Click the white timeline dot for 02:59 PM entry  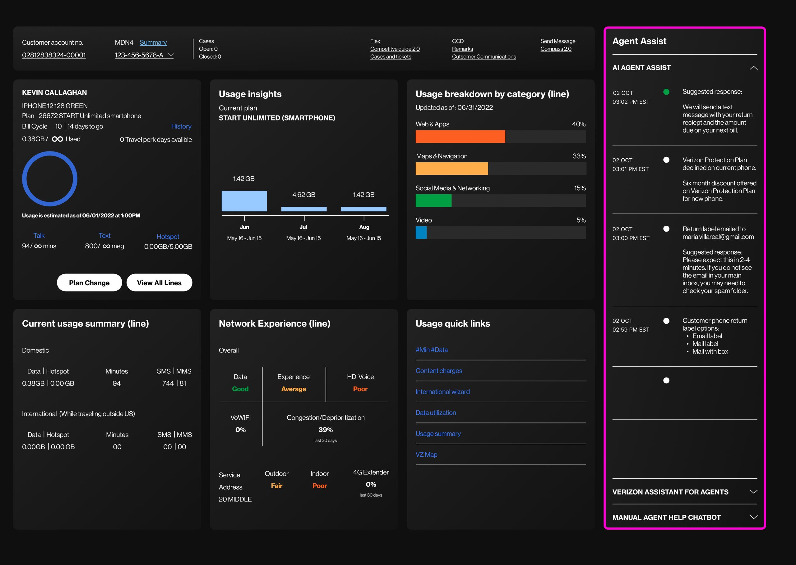click(x=666, y=321)
